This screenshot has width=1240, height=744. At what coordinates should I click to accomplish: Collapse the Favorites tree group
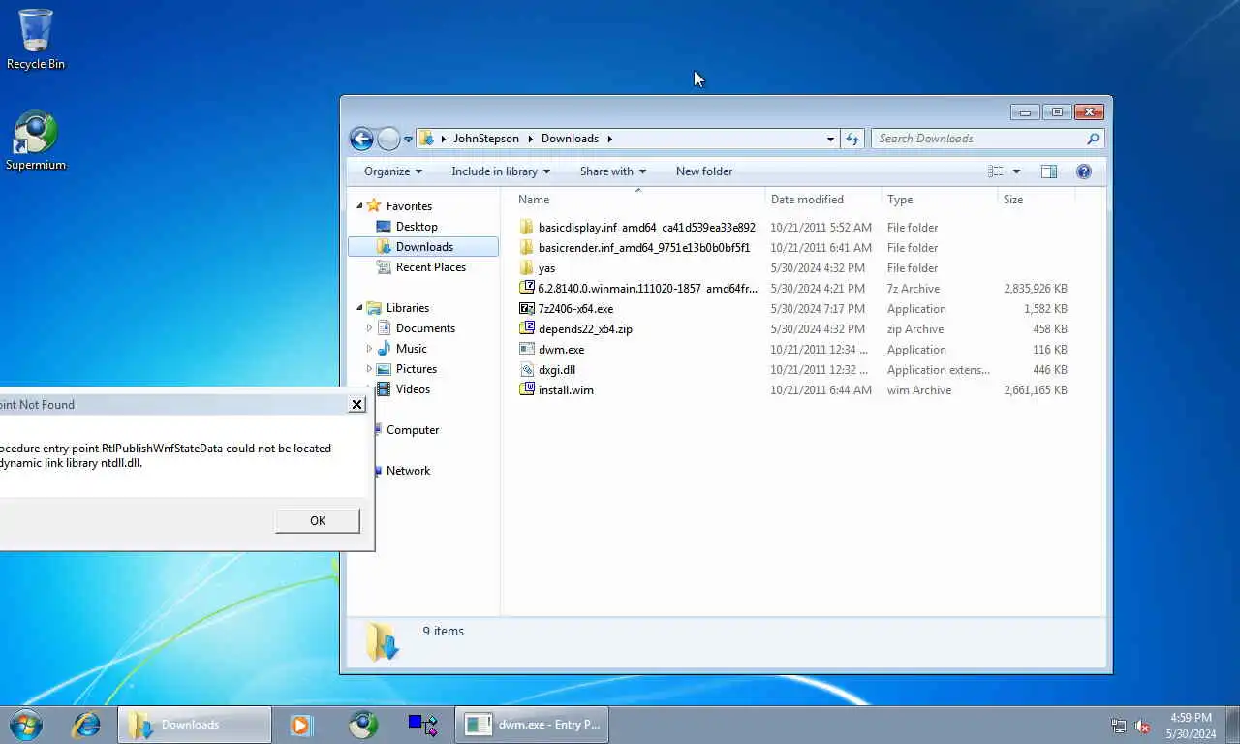coord(359,205)
